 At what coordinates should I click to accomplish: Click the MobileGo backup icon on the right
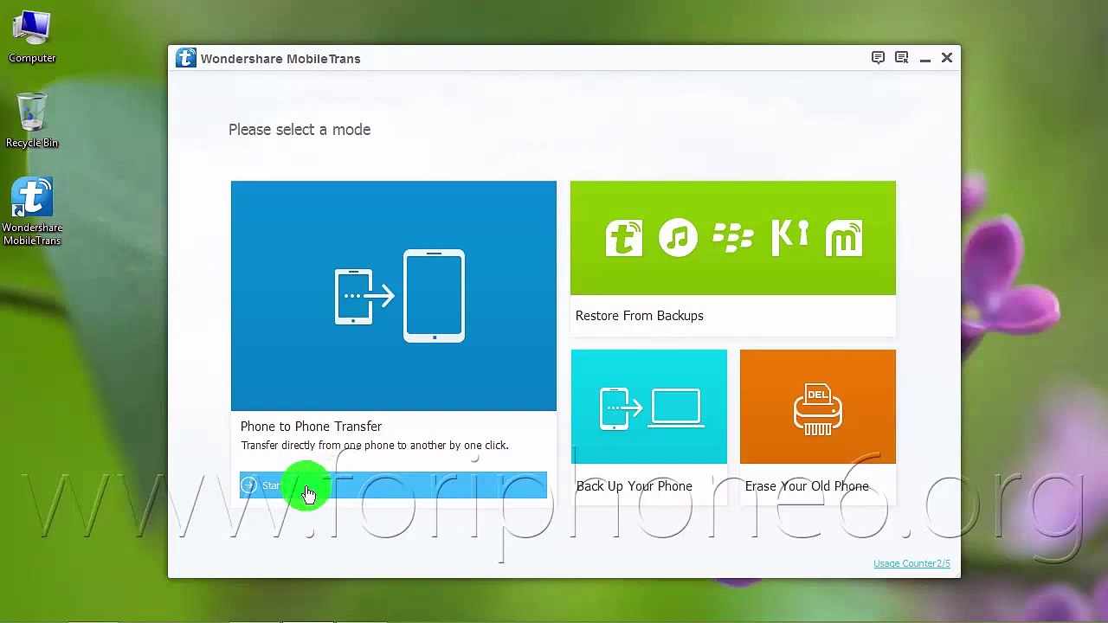(x=844, y=238)
